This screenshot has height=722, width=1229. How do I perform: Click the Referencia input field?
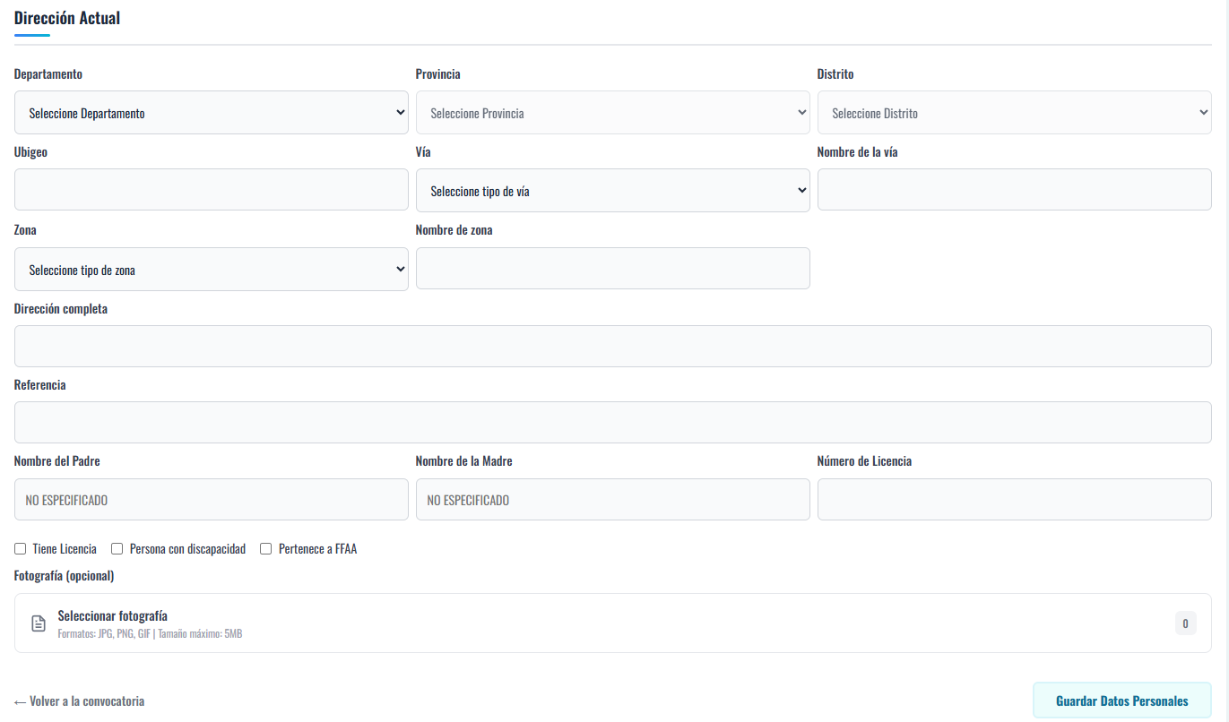613,423
